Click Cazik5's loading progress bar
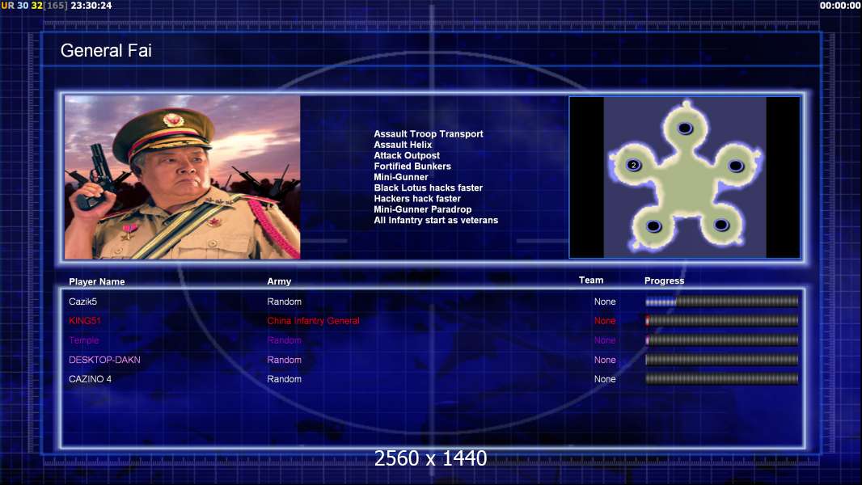 [x=722, y=301]
